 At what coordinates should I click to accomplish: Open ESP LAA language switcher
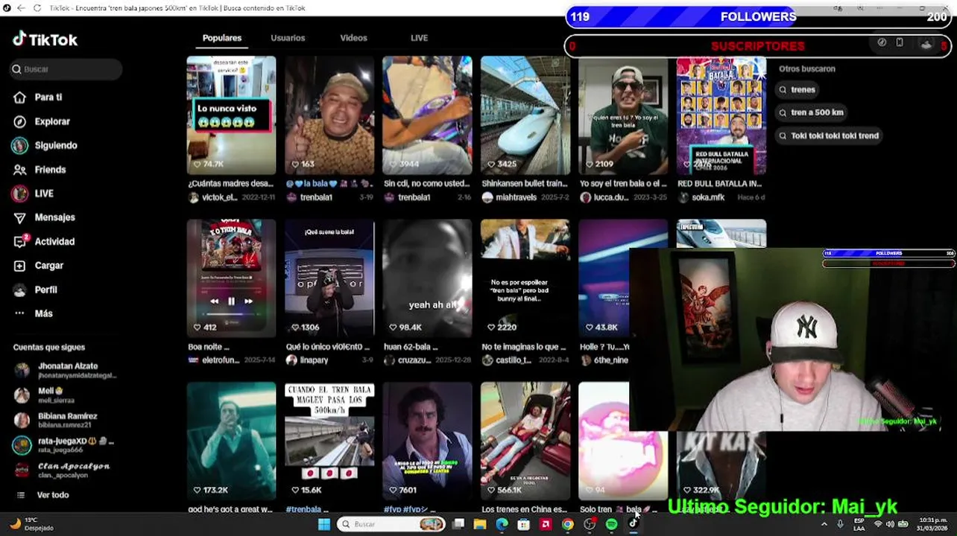(x=859, y=524)
